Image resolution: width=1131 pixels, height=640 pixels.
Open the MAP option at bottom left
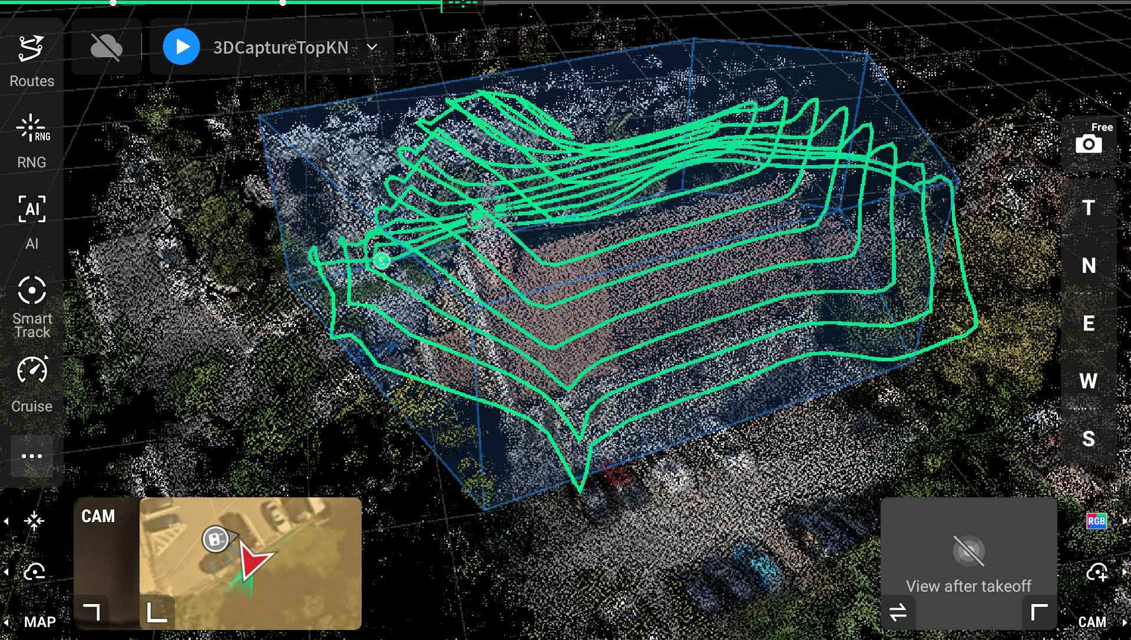39,622
